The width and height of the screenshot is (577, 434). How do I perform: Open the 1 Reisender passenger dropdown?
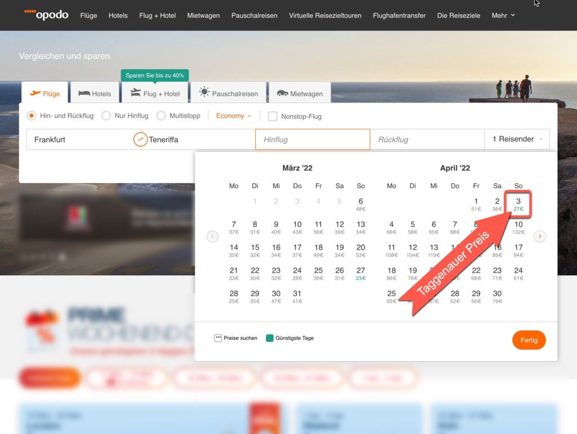point(517,139)
